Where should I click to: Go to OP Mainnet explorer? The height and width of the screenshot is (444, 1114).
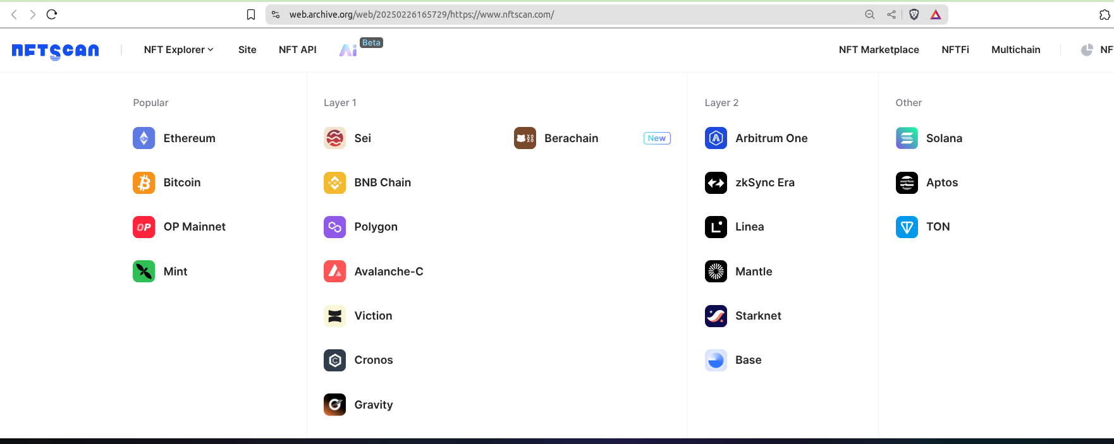(x=195, y=227)
